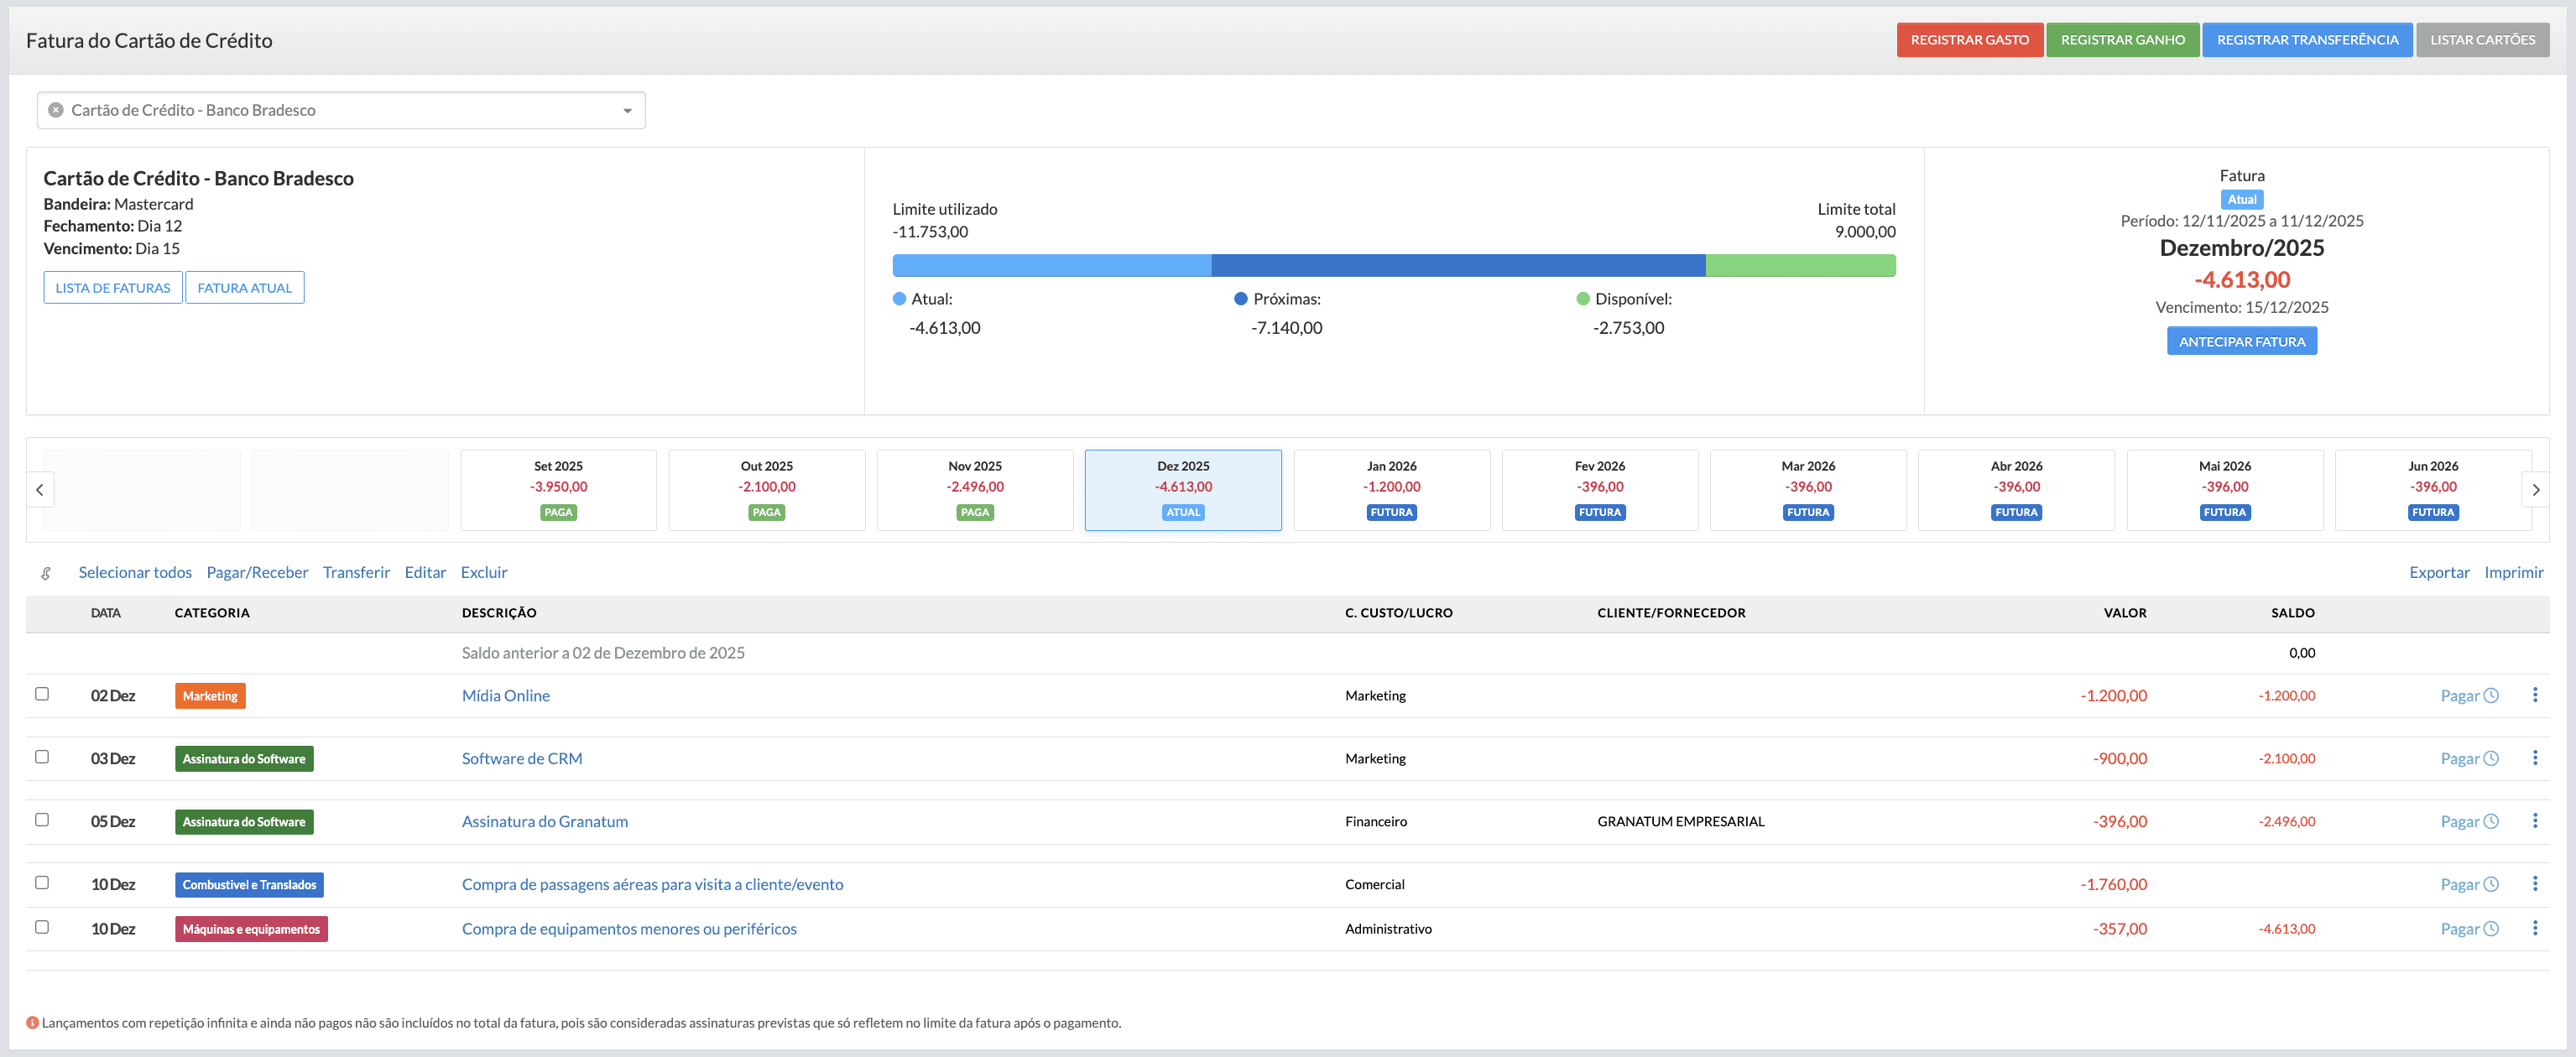Tick the Assinatura do Granatum checkbox

pyautogui.click(x=42, y=820)
